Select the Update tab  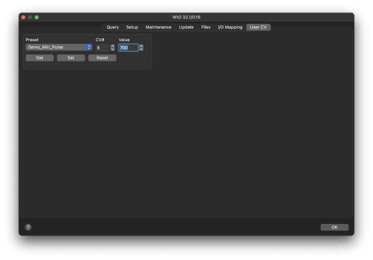pyautogui.click(x=186, y=27)
